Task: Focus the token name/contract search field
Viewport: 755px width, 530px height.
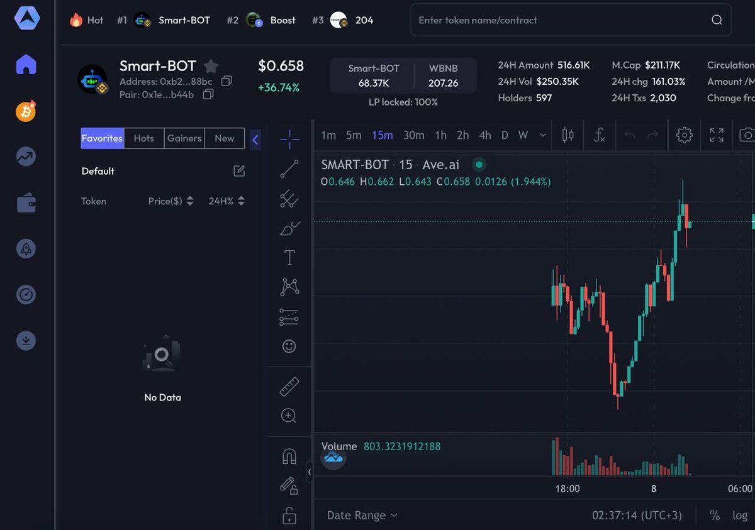Action: (571, 20)
